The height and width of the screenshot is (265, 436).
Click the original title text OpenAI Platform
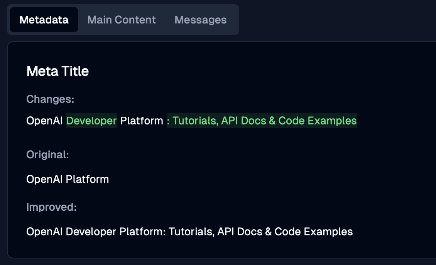coord(68,179)
